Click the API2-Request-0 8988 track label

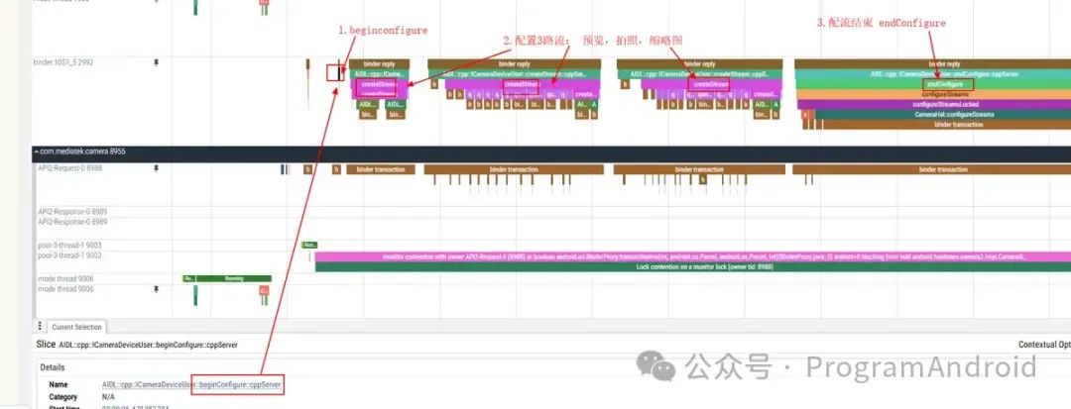[x=69, y=168]
